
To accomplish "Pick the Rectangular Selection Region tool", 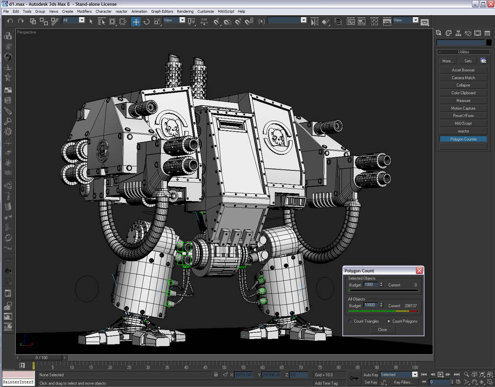I will (x=112, y=21).
